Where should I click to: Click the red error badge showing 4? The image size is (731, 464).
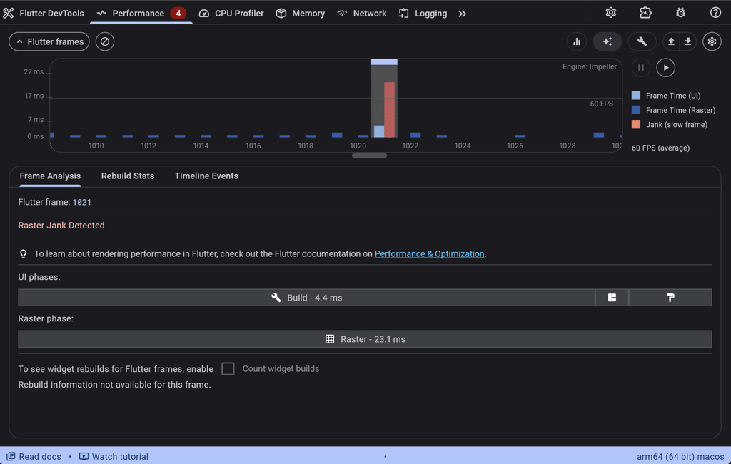click(x=178, y=13)
